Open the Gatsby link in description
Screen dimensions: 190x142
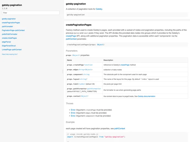point(99,9)
